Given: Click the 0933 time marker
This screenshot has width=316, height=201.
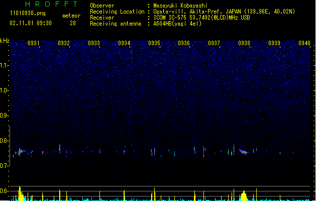Looking at the screenshot, I should 94,43.
